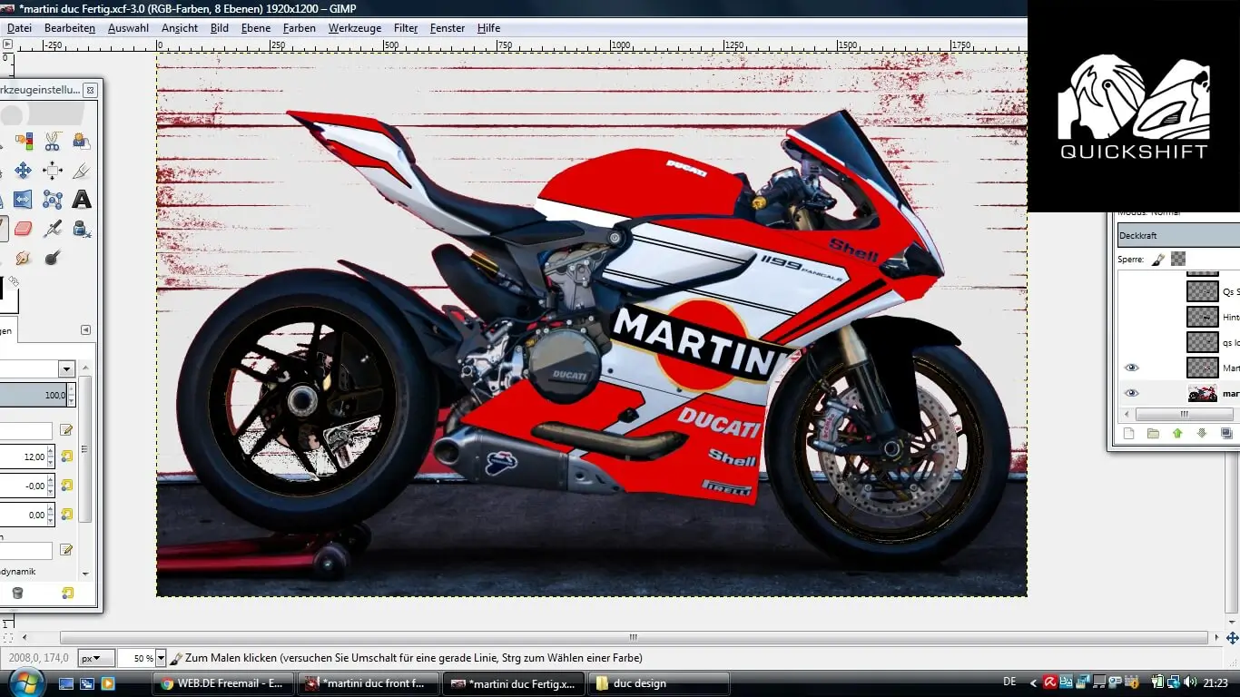Viewport: 1240px width, 697px height.
Task: Show hidden system tray icons arrow
Action: click(1033, 682)
